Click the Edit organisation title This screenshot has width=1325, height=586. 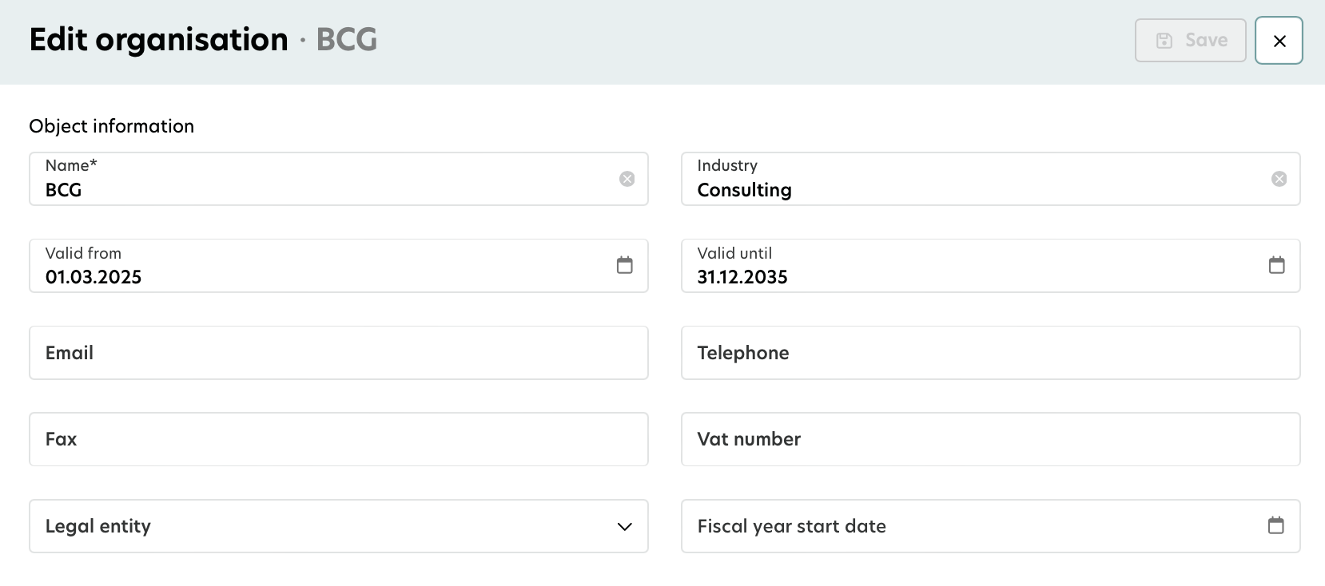[159, 40]
